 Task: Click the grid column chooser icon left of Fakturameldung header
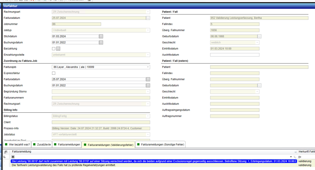click(x=6, y=152)
